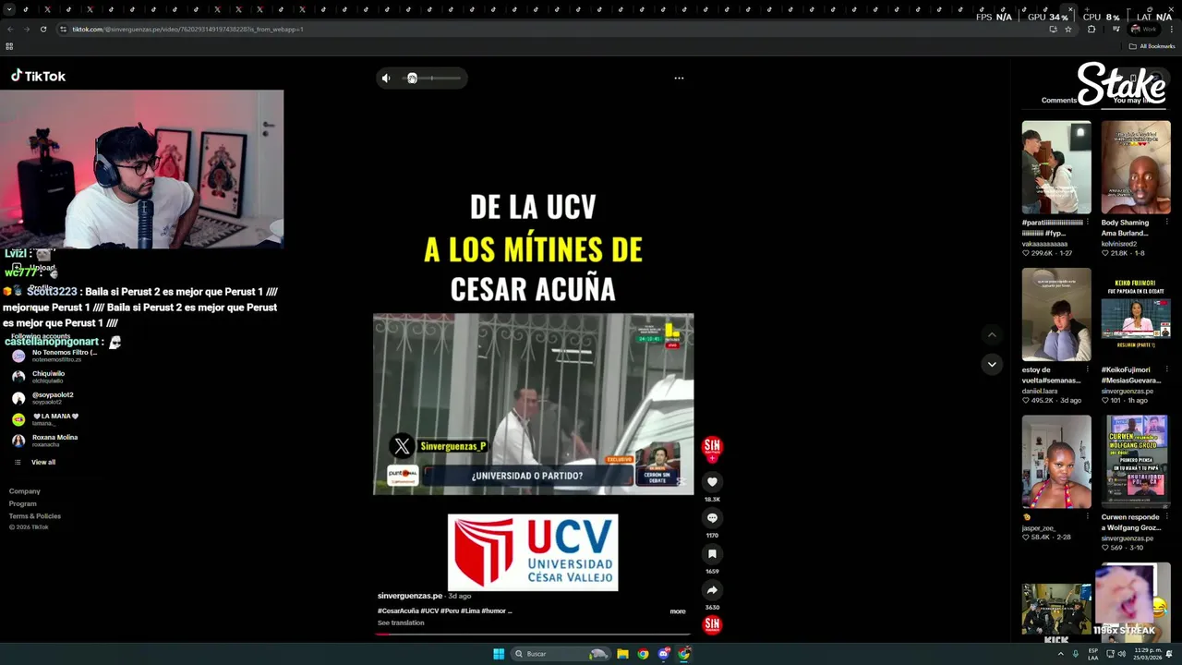Click the kelvinisred2 username
This screenshot has height=665, width=1182.
[x=1123, y=244]
